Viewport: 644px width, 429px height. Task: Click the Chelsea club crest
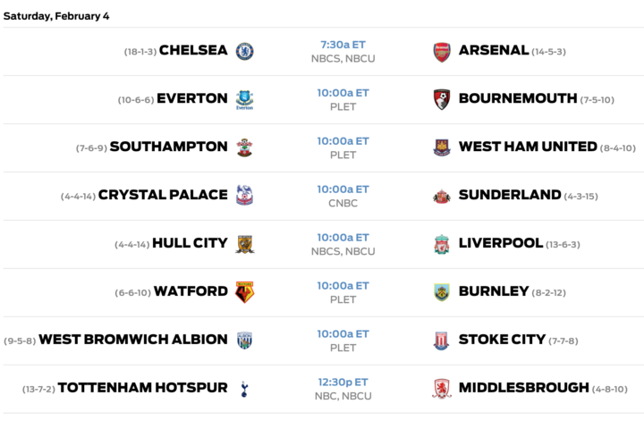[244, 51]
